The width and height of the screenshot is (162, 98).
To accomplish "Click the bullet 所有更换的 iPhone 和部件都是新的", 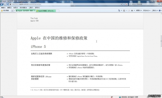I will [x=82, y=68].
